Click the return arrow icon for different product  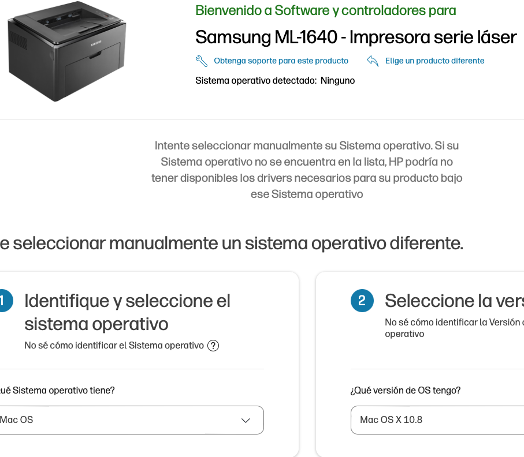pos(373,61)
